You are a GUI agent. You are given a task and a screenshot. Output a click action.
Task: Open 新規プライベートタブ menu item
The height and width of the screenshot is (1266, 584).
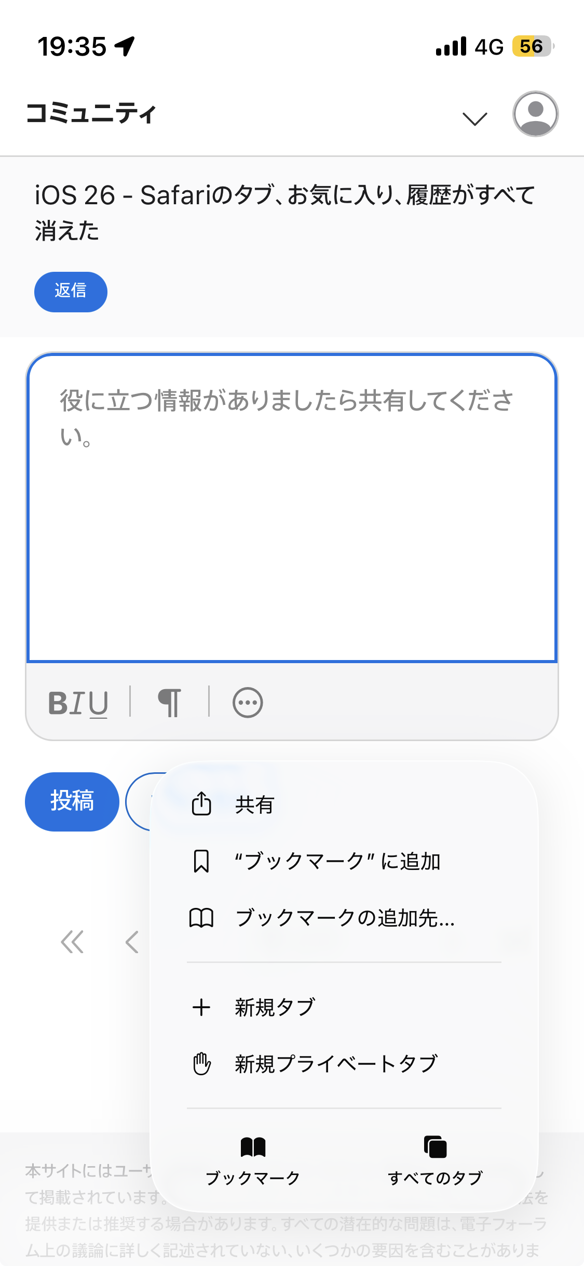point(336,1064)
